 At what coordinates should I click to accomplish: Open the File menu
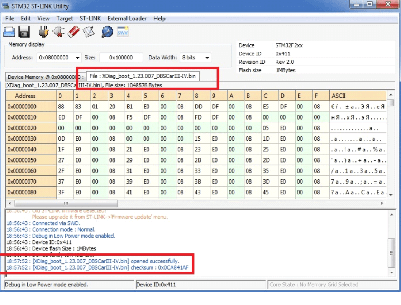[10, 18]
